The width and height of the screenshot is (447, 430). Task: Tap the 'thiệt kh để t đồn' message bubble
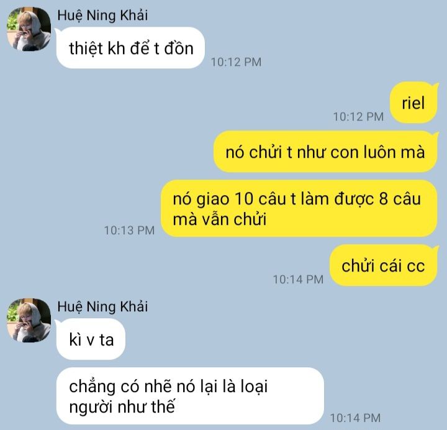(130, 48)
